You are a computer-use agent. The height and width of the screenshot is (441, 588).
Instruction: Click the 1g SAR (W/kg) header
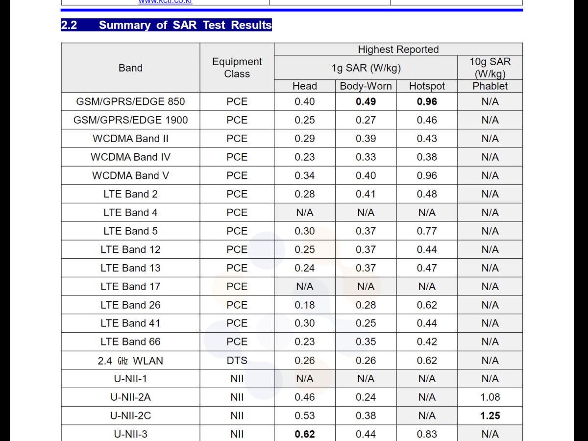(366, 68)
